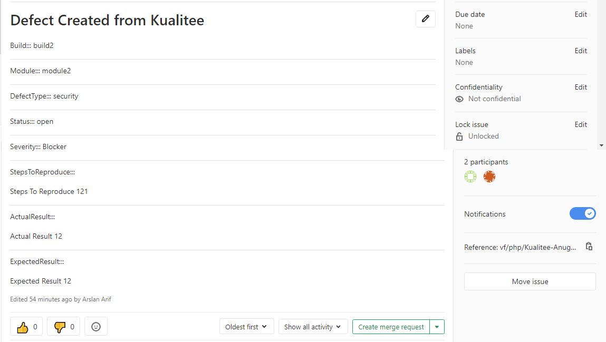
Task: Edit the Confidentiality setting
Action: tap(581, 87)
